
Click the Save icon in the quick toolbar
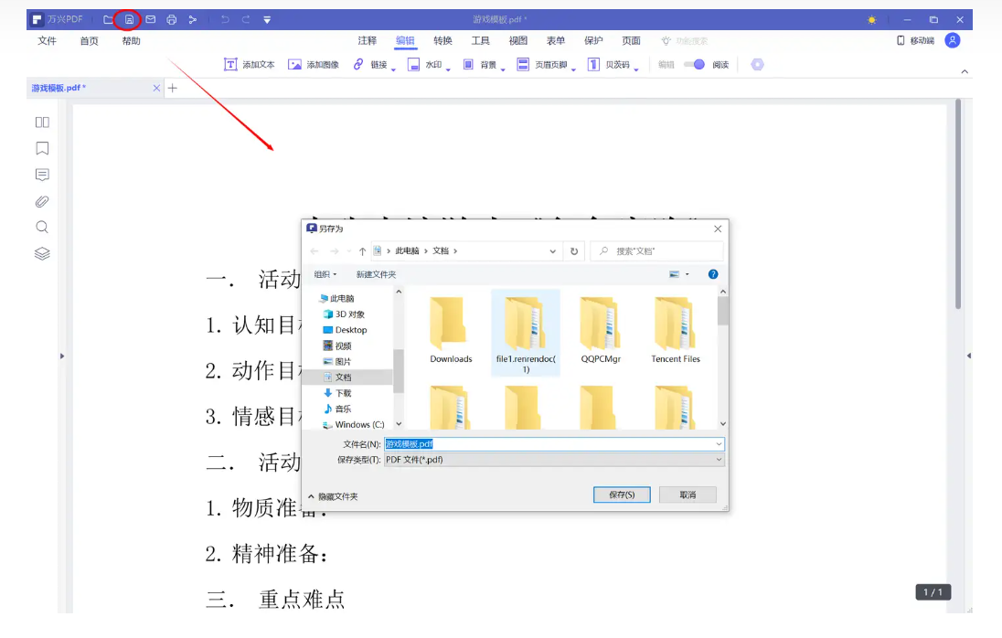[x=130, y=19]
